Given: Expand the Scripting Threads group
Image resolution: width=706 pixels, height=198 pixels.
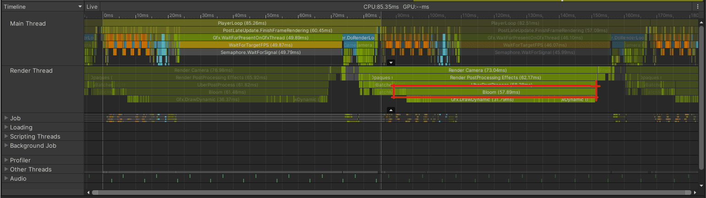Looking at the screenshot, I should tap(6, 136).
